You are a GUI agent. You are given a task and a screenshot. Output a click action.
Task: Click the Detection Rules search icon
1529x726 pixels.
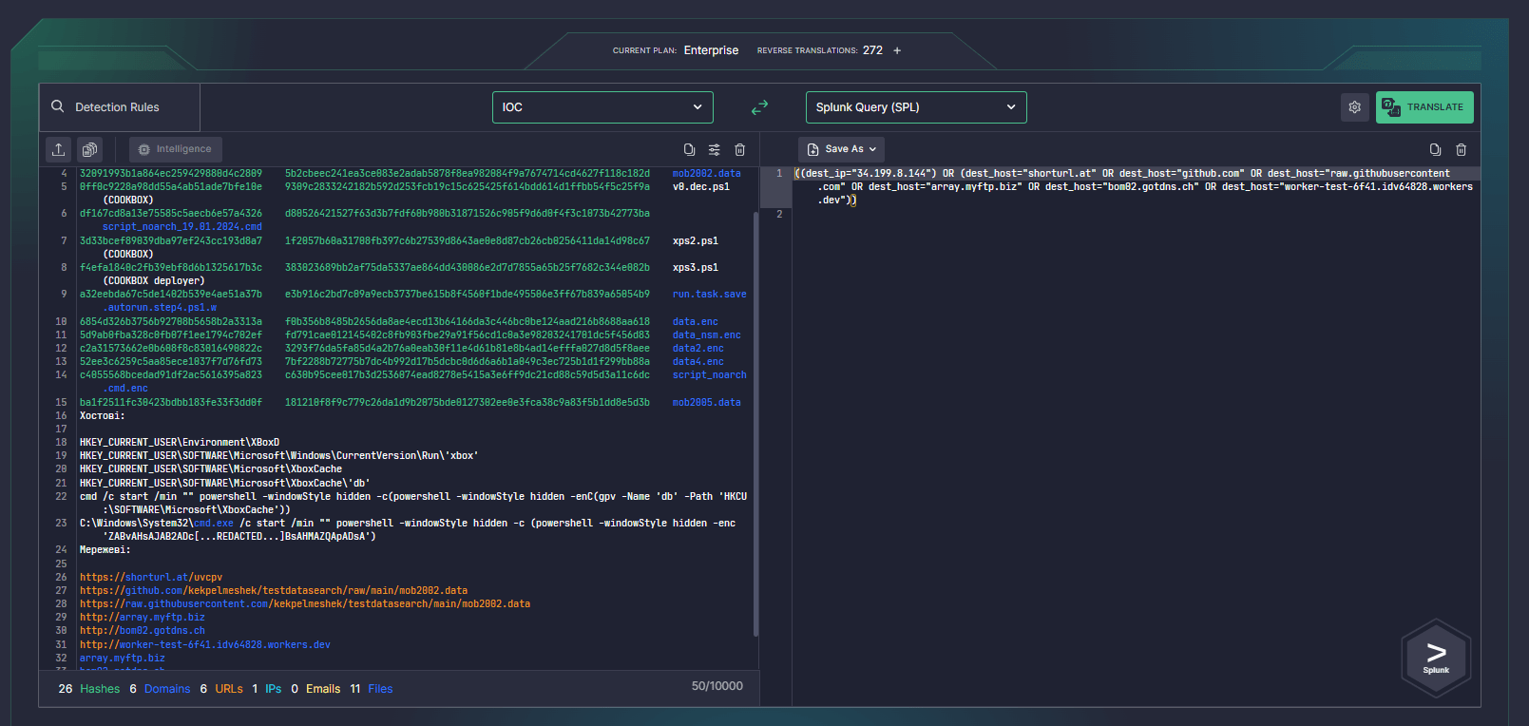tap(58, 106)
